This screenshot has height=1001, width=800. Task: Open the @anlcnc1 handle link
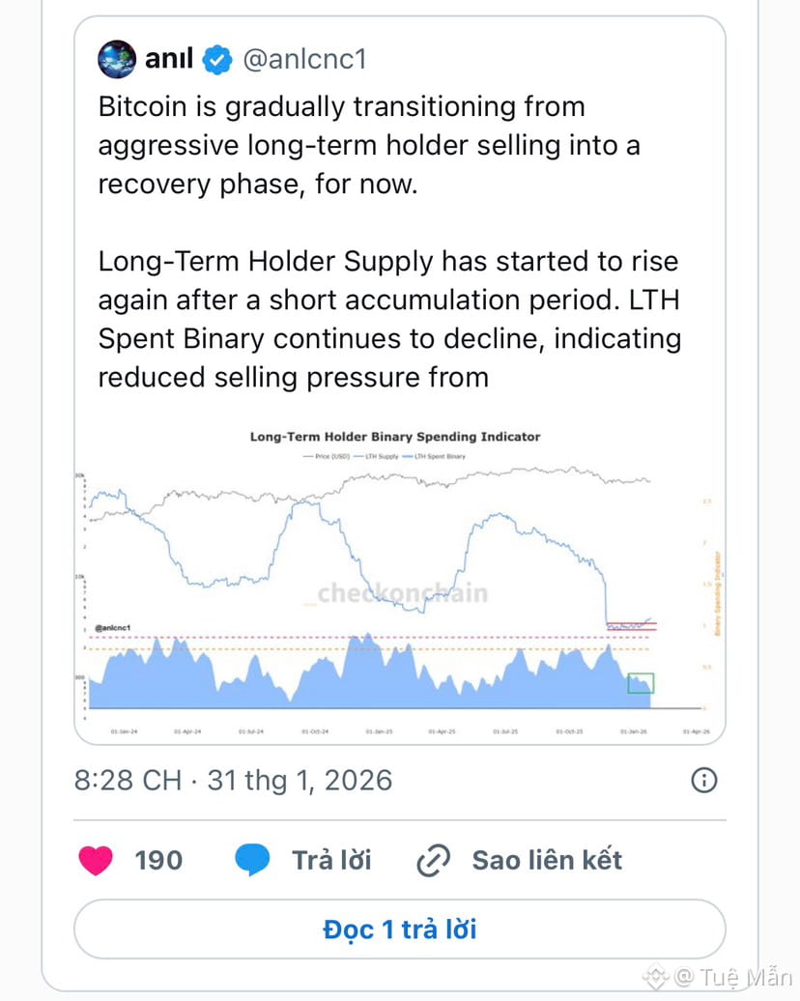pos(303,60)
